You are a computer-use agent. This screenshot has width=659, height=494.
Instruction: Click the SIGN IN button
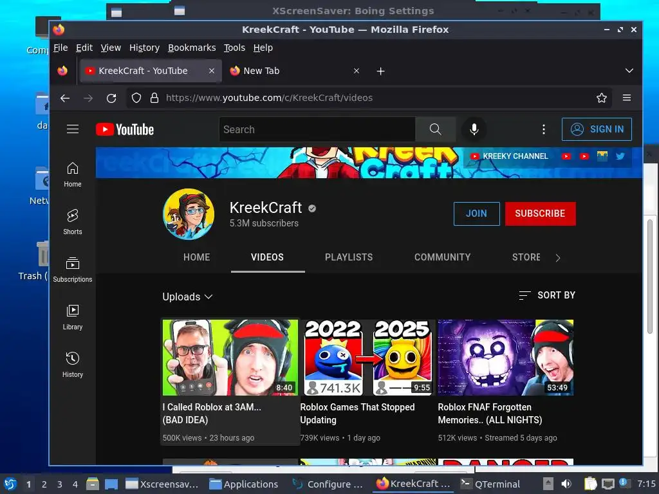pyautogui.click(x=597, y=129)
